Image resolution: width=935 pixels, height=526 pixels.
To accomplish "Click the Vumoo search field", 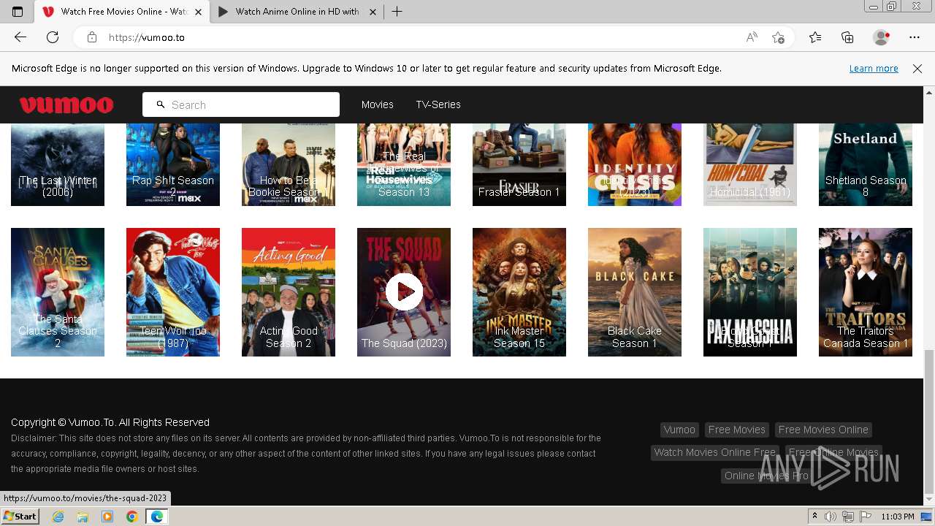I will click(x=241, y=104).
